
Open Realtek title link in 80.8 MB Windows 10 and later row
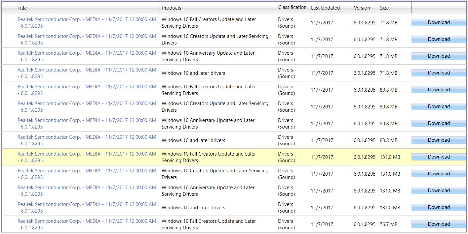pyautogui.click(x=87, y=140)
